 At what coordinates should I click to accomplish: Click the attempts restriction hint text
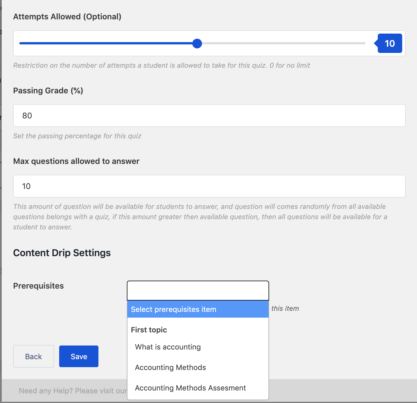pos(162,65)
